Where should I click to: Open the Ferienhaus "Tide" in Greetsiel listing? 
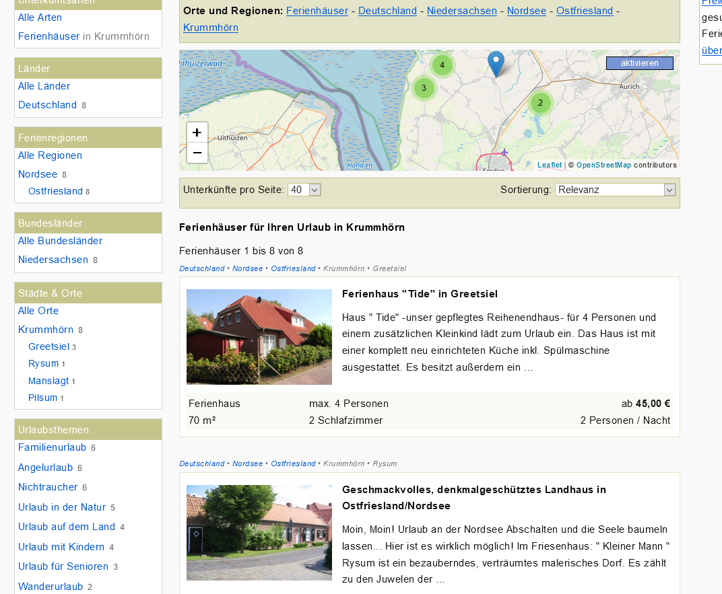click(420, 294)
